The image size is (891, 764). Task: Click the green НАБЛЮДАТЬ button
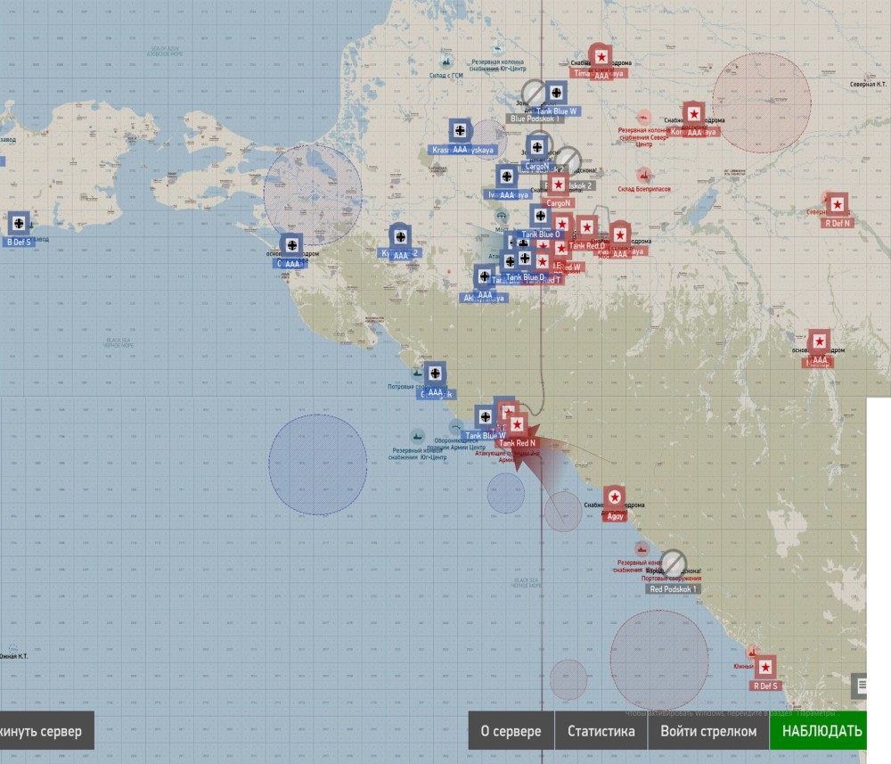pyautogui.click(x=822, y=732)
